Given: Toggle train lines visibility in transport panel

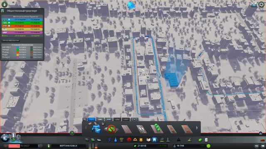Looking at the screenshot, I should tap(9, 26).
